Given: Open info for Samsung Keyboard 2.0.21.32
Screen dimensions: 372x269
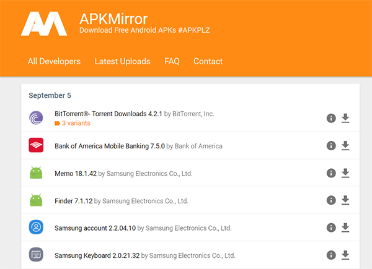Looking at the screenshot, I should 331,255.
